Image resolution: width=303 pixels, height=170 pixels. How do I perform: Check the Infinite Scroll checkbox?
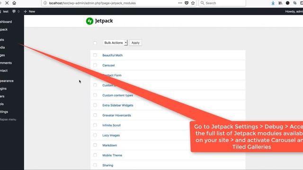(x=95, y=125)
